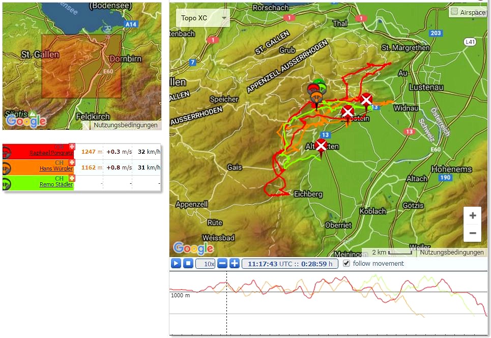Click the Gais map label

pyautogui.click(x=234, y=167)
